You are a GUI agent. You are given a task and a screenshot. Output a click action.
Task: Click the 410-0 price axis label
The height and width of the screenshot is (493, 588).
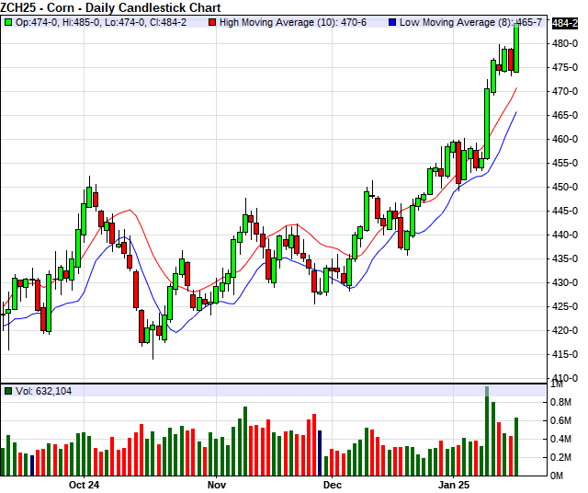(x=564, y=378)
